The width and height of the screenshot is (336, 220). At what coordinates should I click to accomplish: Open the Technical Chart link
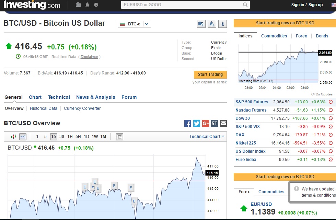click(207, 137)
